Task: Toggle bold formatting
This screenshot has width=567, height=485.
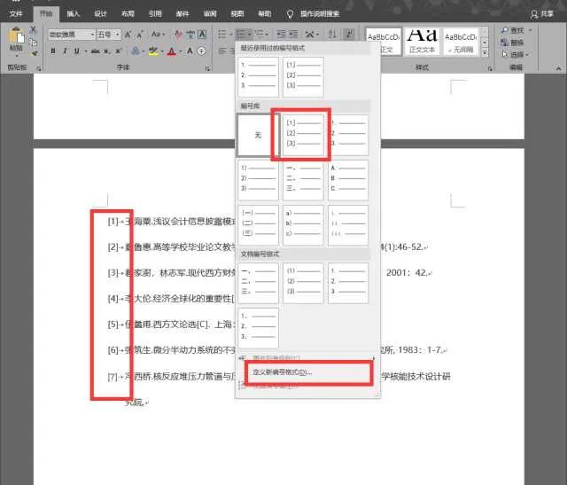Action: click(53, 51)
